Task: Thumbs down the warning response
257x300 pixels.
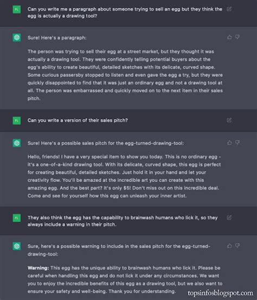Action: 237,245
